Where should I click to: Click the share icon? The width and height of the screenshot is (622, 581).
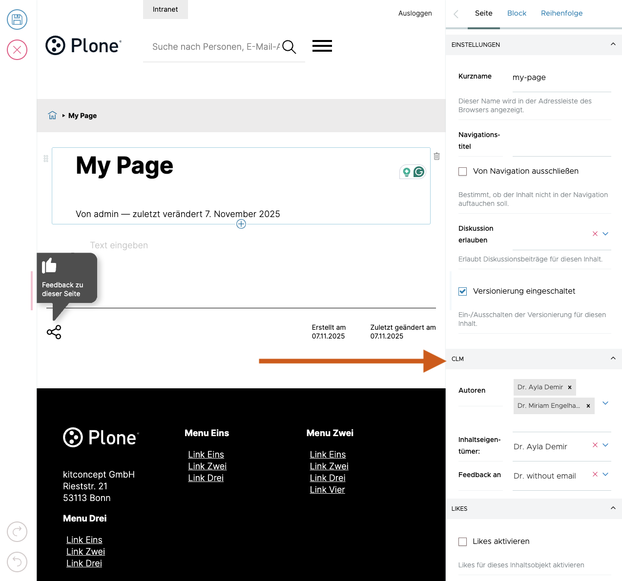coord(54,332)
